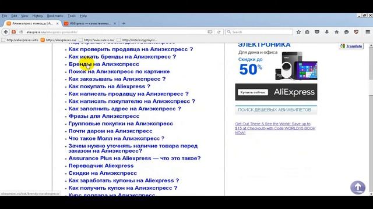Close the second AliExpress tab
The width and height of the screenshot is (373, 209).
coord(115,23)
